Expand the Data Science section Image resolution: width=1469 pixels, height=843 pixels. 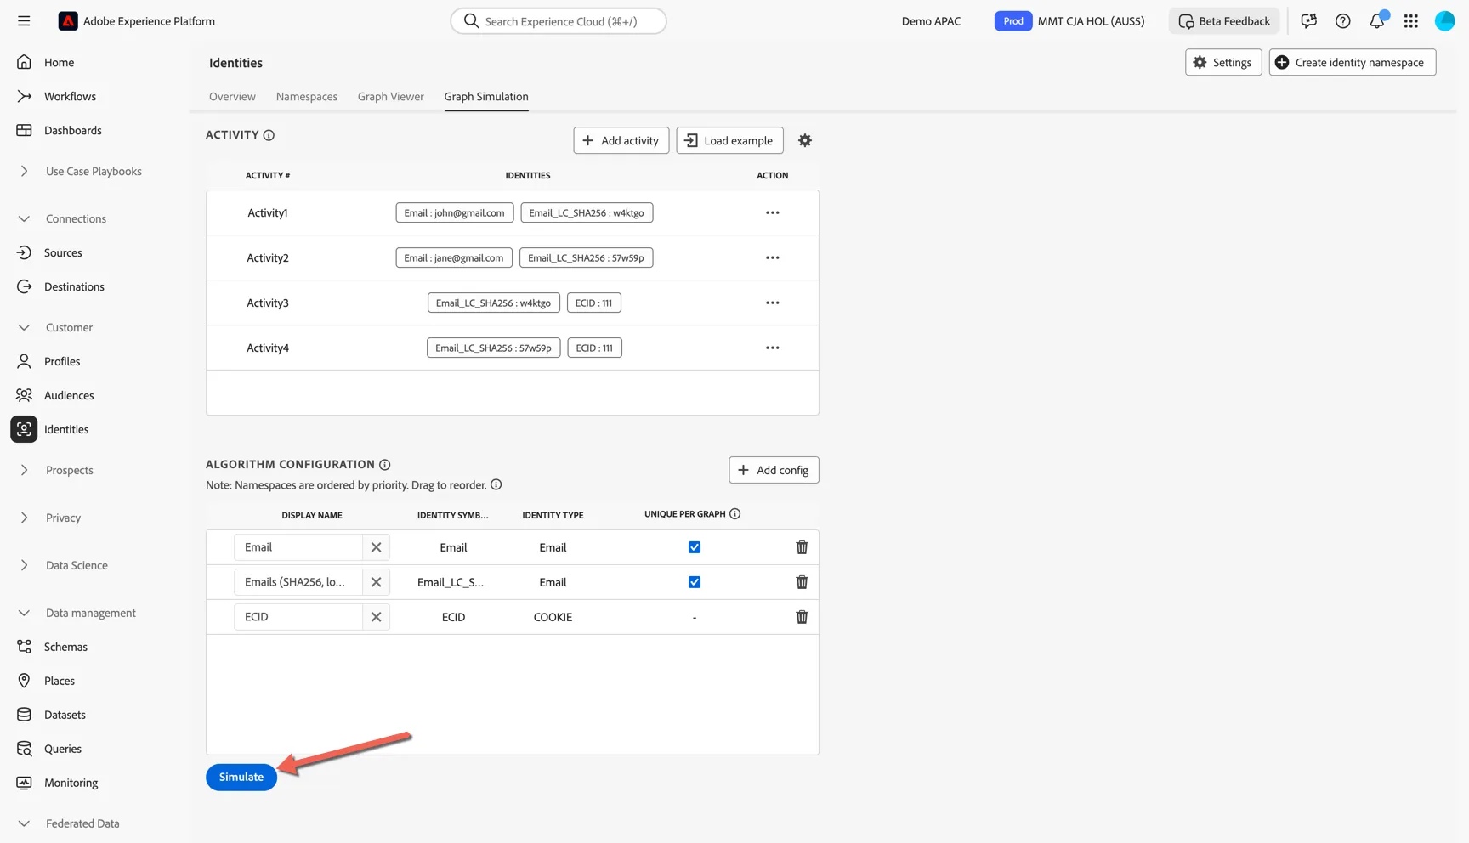24,565
